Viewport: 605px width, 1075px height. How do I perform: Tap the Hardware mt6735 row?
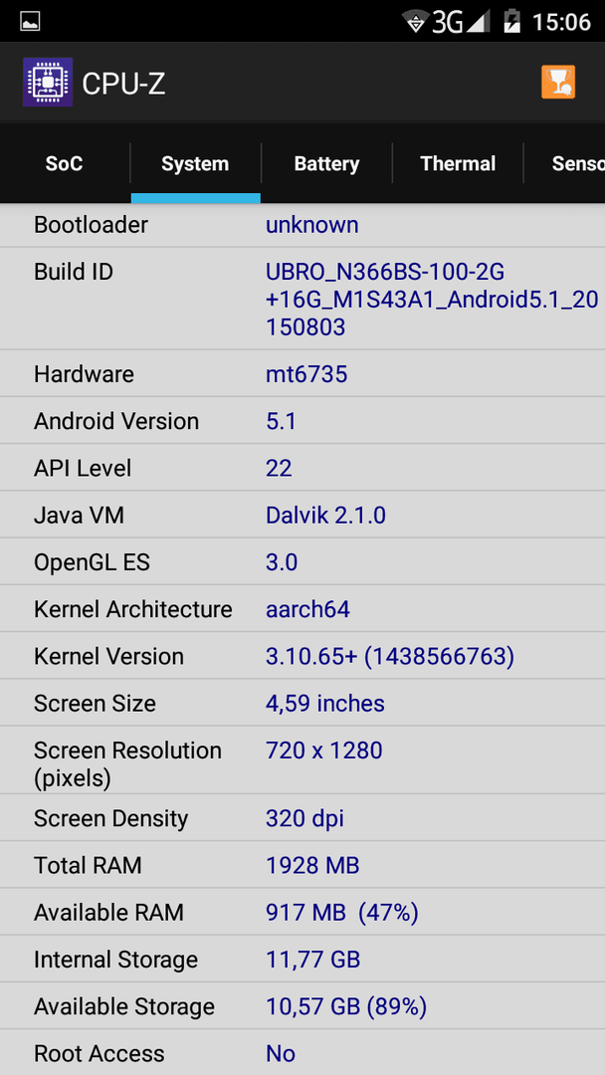[x=302, y=373]
